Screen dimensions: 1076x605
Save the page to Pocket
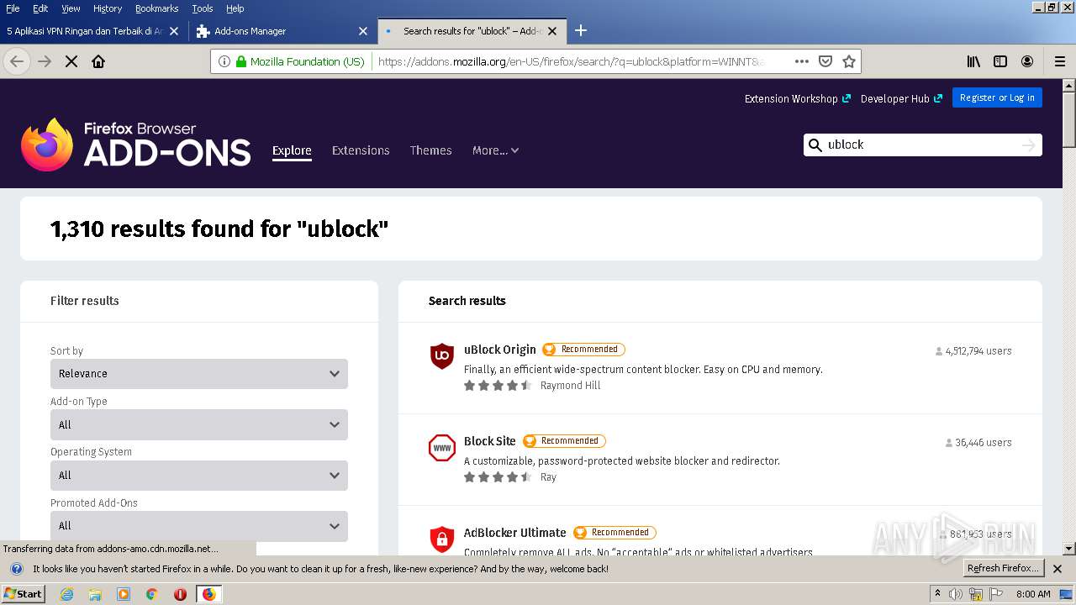pyautogui.click(x=825, y=61)
